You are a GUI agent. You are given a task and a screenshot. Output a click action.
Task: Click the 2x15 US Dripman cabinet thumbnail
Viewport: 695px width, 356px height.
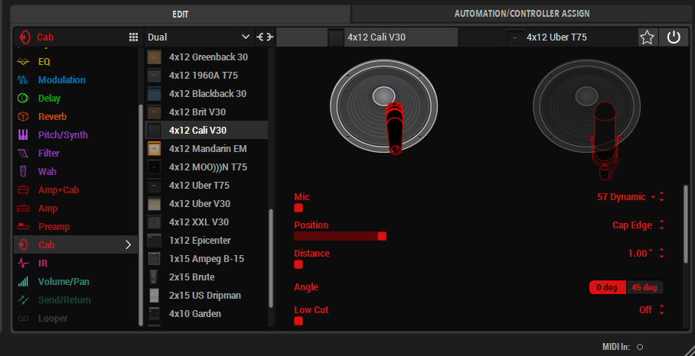[155, 296]
